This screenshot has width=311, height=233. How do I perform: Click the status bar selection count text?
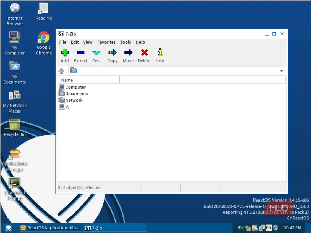[79, 187]
